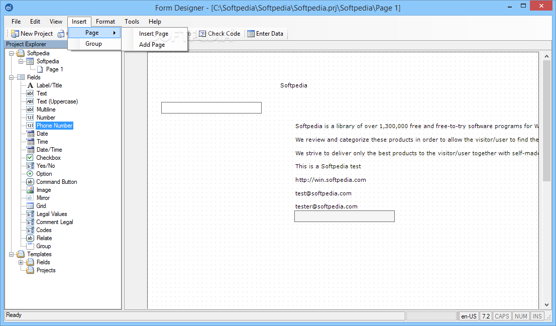
Task: Click the en-US status bar indicator
Action: 469,316
